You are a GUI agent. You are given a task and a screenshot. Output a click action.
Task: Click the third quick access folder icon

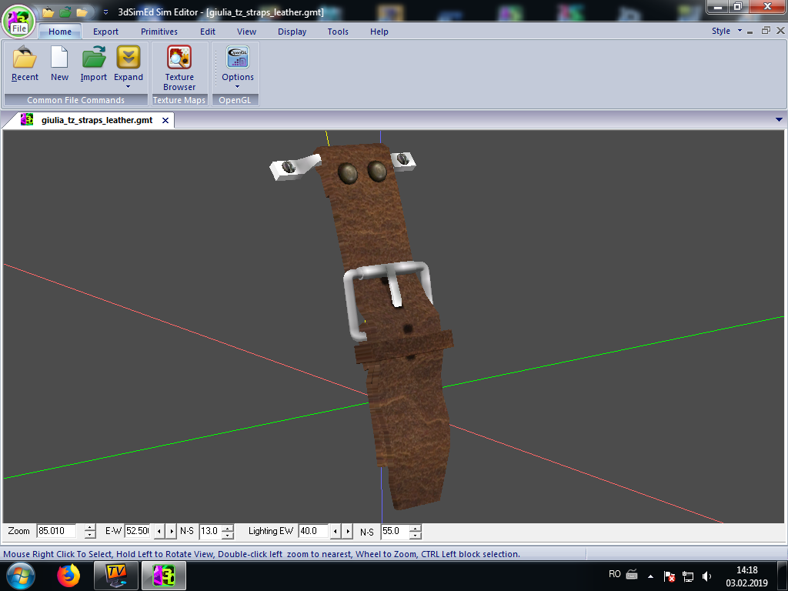coord(82,12)
